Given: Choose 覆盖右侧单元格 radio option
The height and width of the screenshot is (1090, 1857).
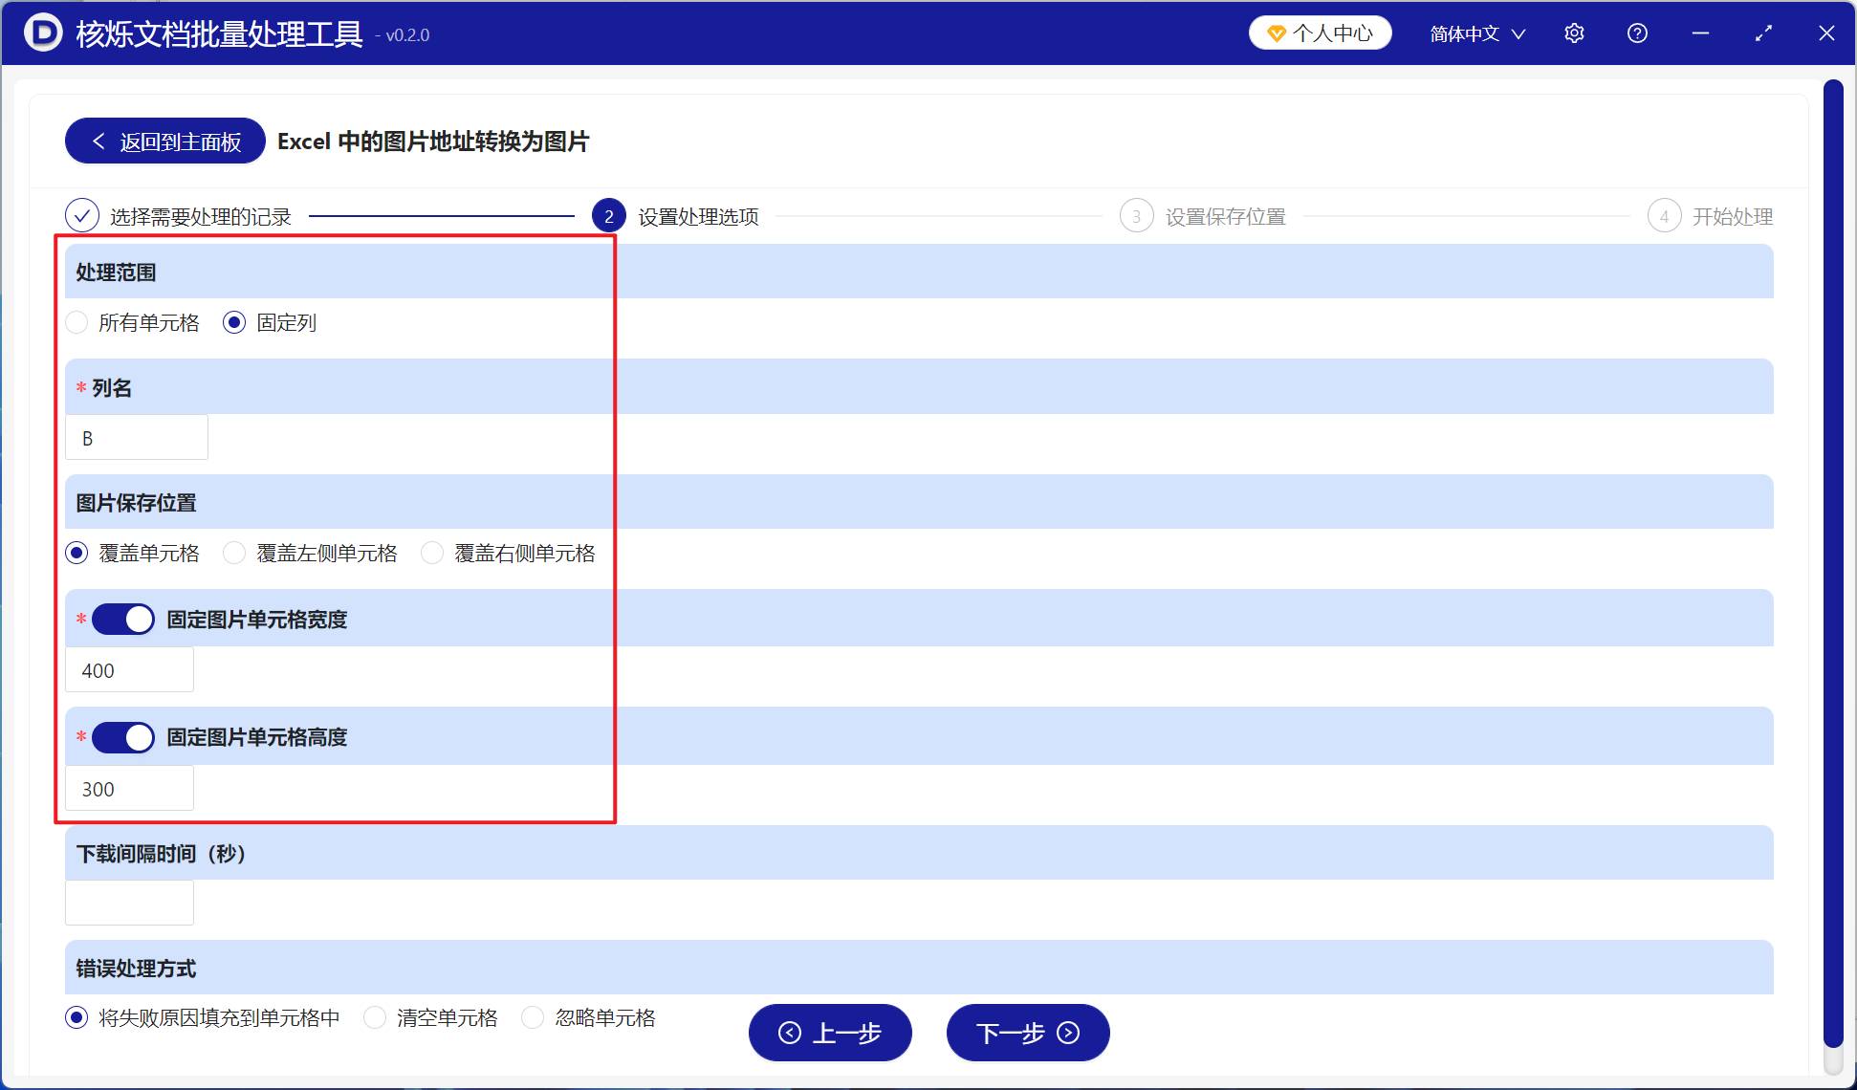Looking at the screenshot, I should [x=508, y=554].
